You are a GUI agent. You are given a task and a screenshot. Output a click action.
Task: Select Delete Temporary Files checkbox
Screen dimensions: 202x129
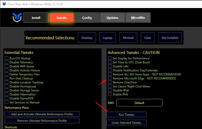[x=6, y=74]
